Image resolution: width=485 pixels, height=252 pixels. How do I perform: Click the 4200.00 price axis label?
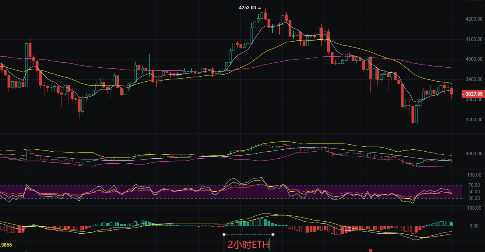(x=474, y=19)
